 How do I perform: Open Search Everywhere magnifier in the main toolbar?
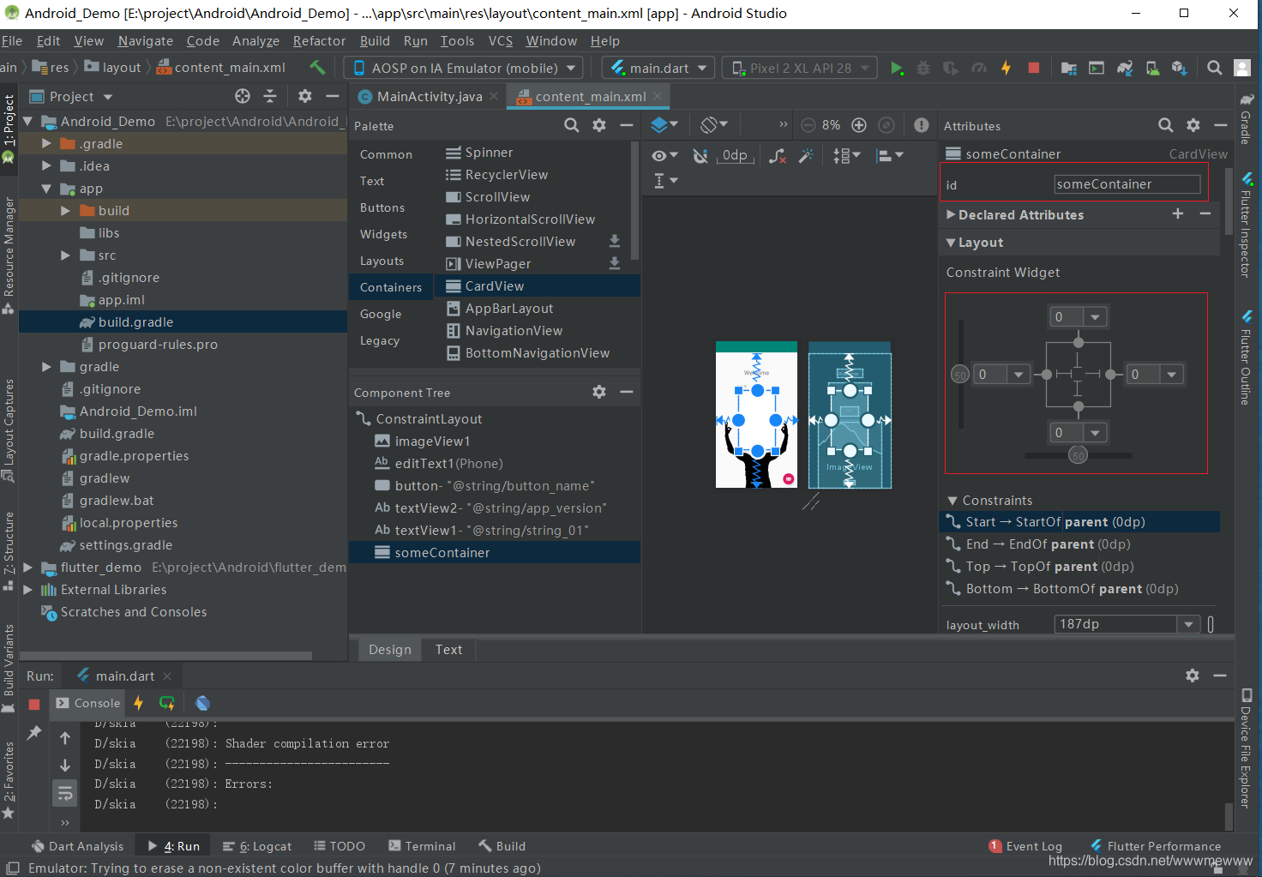pyautogui.click(x=1214, y=68)
